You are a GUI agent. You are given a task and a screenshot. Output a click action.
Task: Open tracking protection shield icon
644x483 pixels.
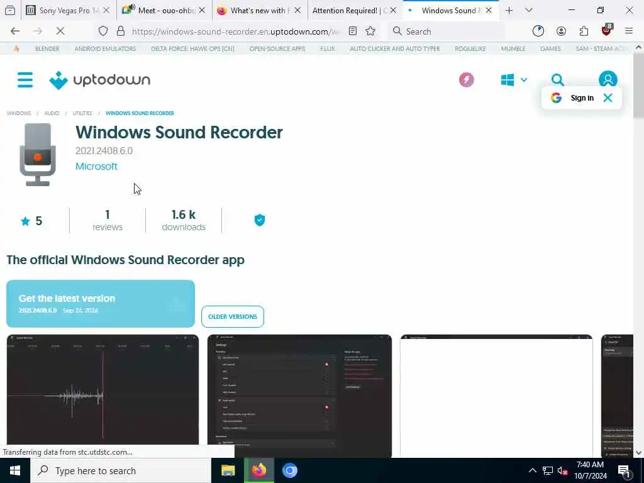pos(103,31)
